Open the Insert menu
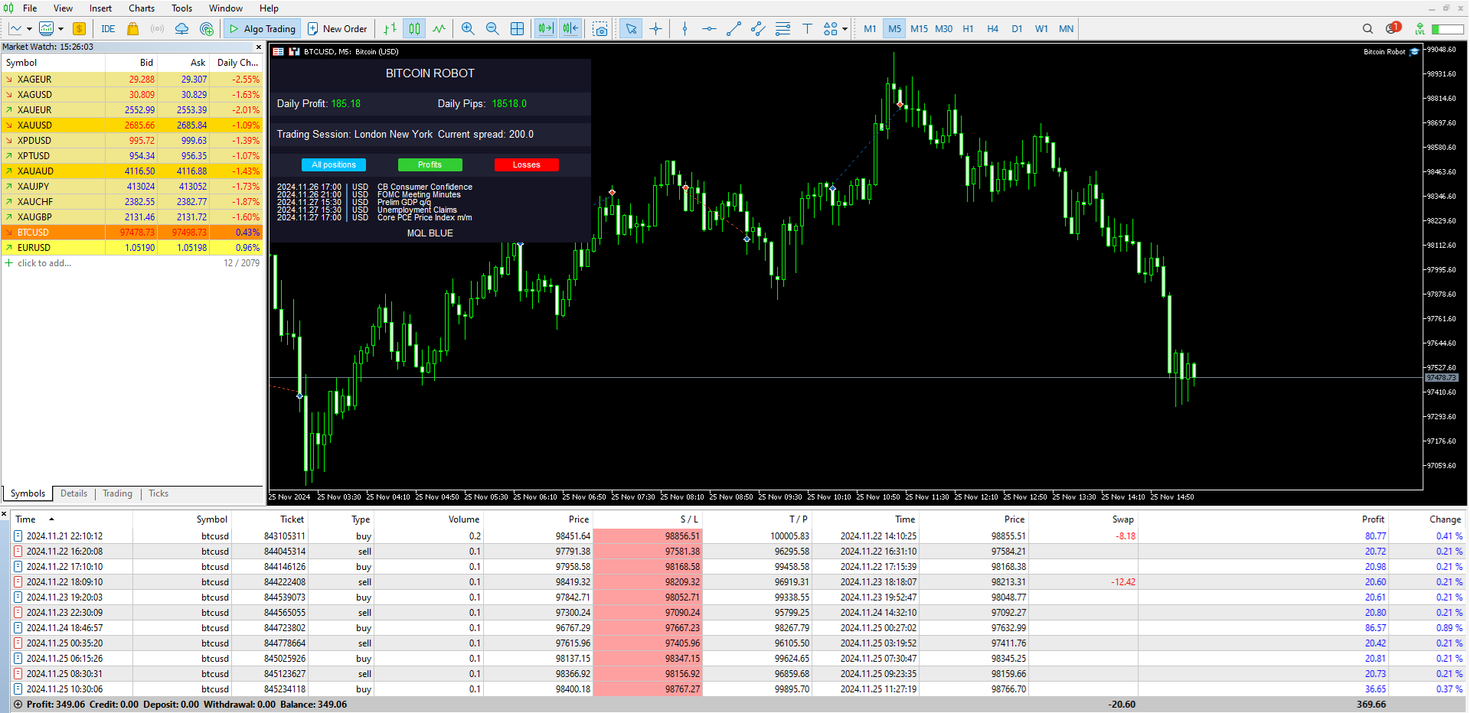This screenshot has width=1470, height=713. [100, 8]
